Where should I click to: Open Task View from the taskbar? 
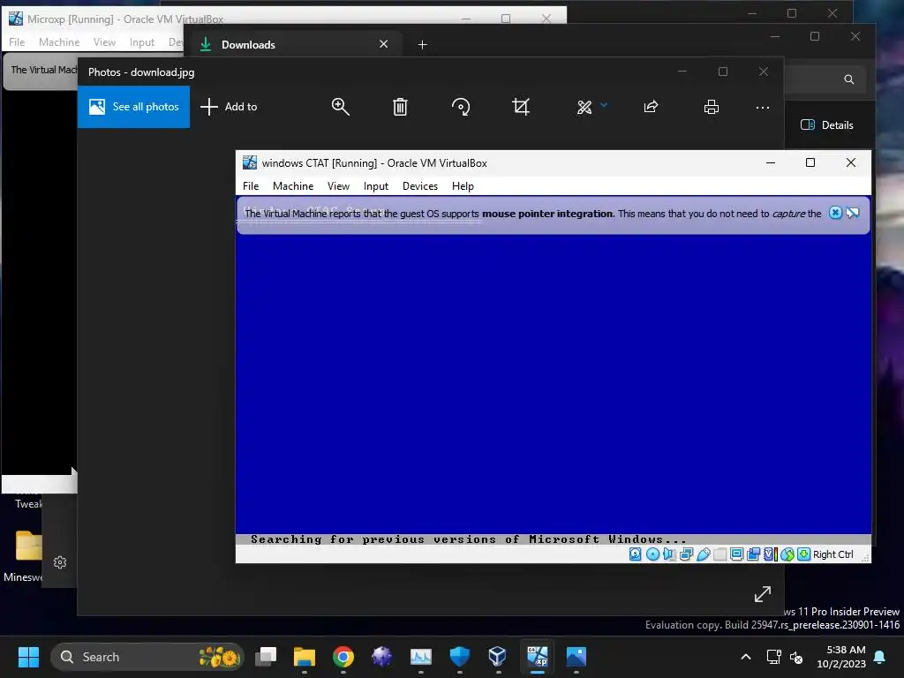[x=266, y=657]
